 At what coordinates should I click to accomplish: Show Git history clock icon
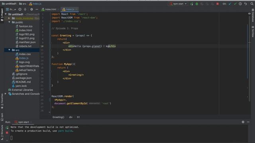[x=240, y=4]
